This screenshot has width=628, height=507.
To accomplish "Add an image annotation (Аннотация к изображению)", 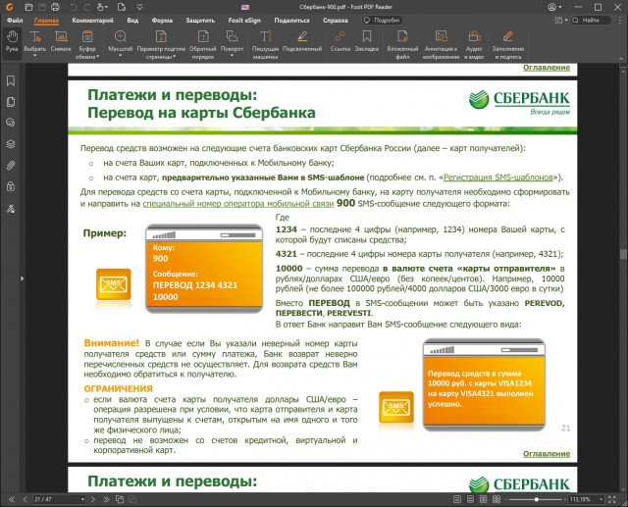I will [441, 44].
